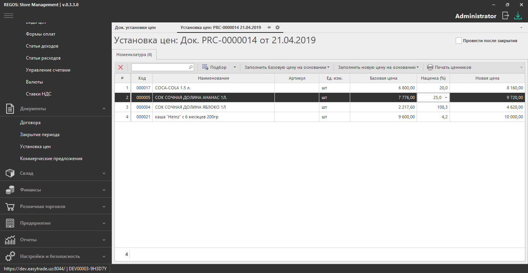
Task: Click Administrator user name
Action: [476, 16]
